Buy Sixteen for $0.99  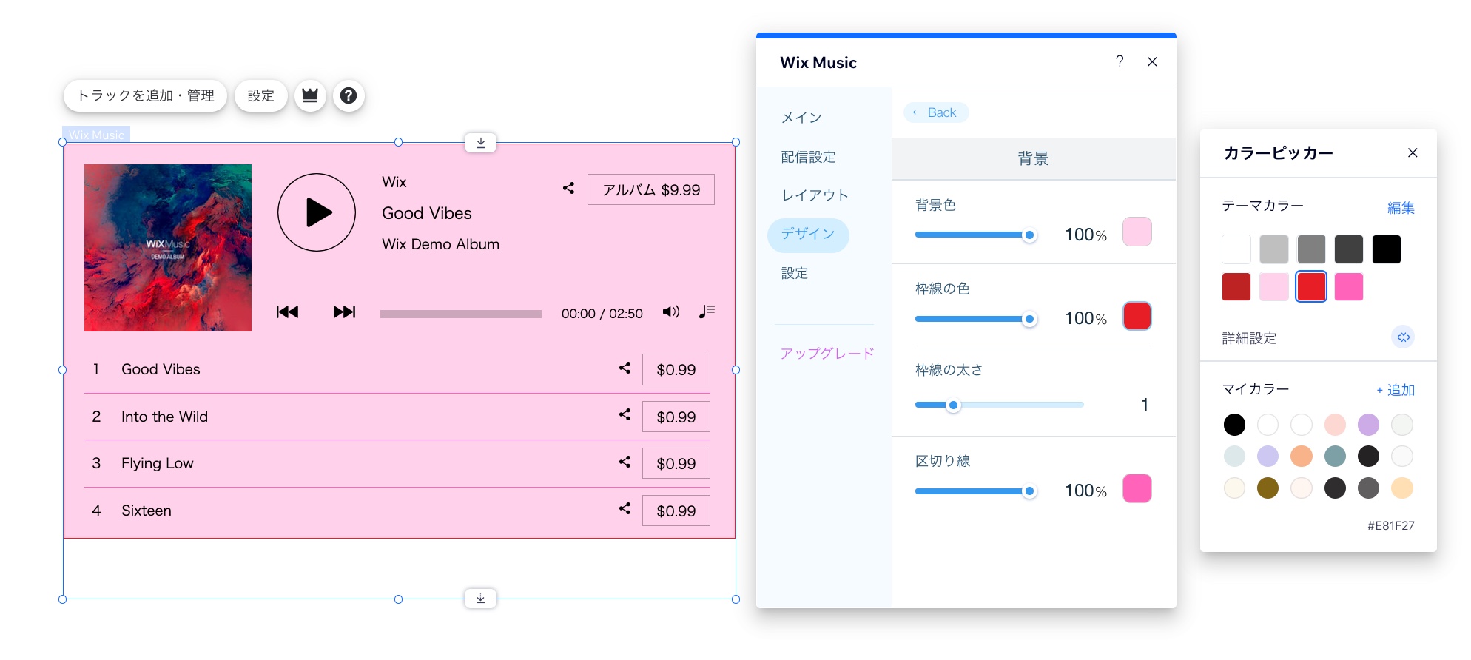676,511
